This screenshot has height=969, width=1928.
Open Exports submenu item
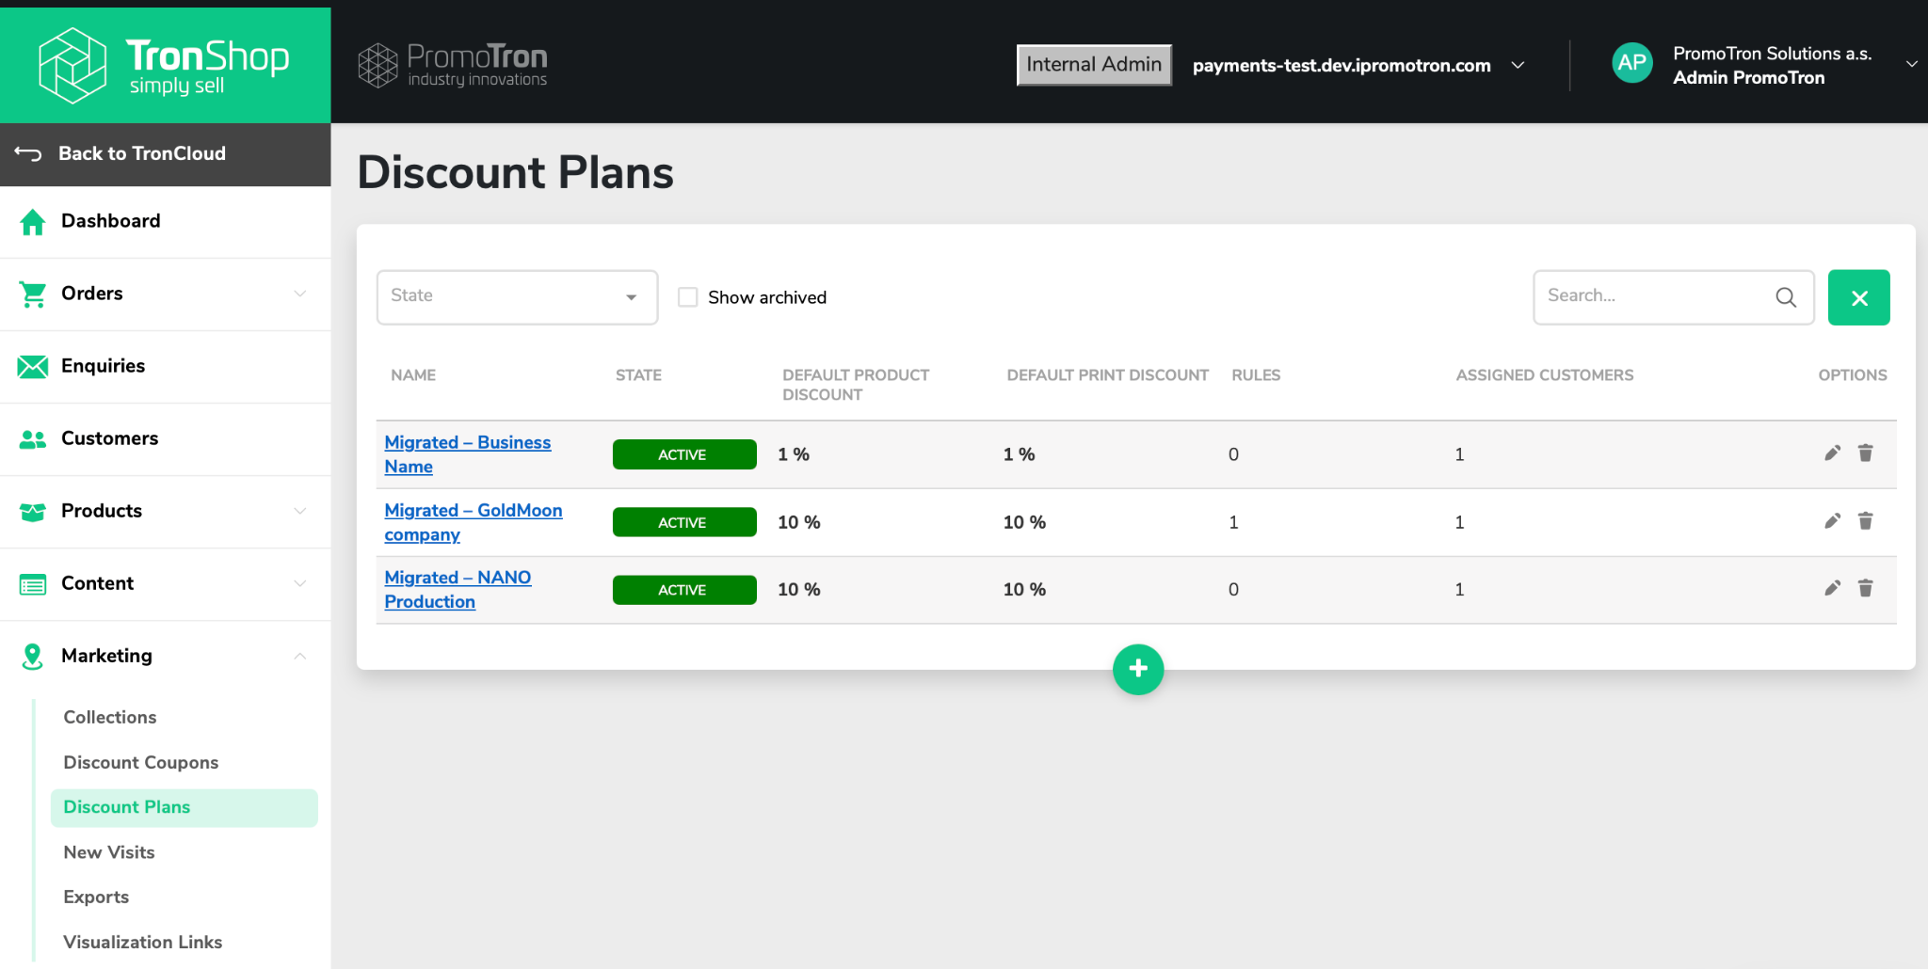(x=96, y=897)
